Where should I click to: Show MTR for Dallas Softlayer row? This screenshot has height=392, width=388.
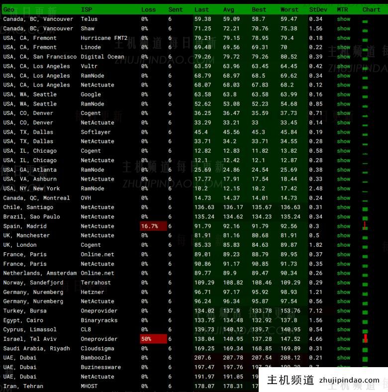pyautogui.click(x=344, y=132)
